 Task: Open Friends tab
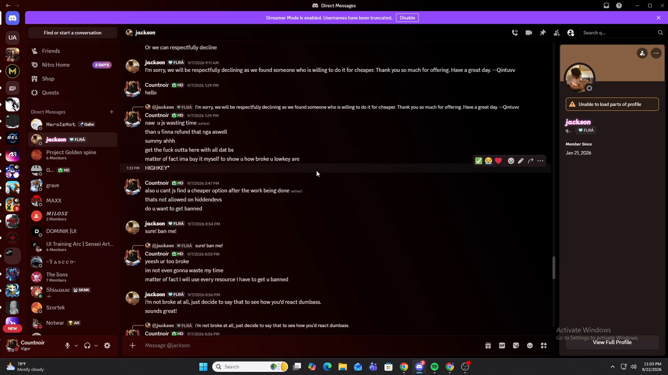(x=73, y=51)
